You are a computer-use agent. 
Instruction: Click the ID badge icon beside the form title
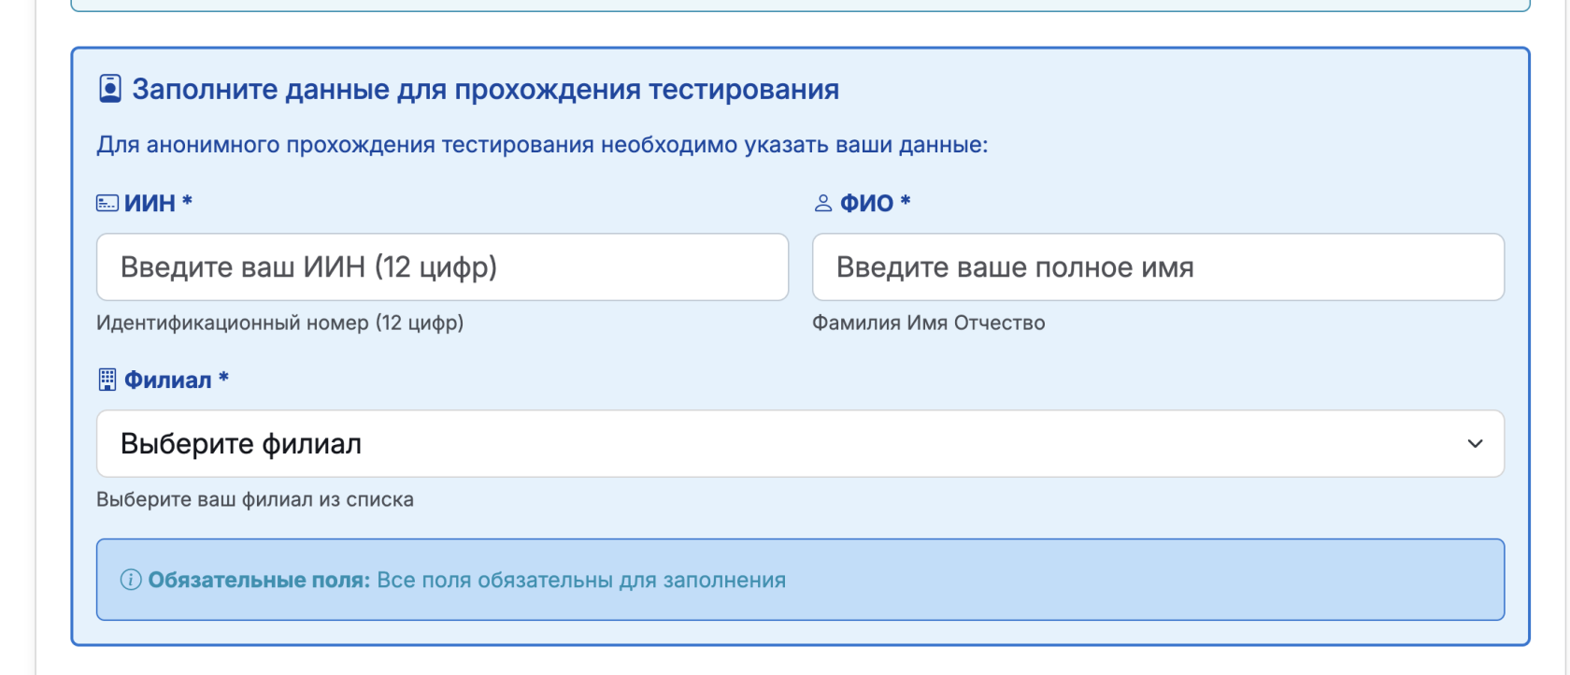[110, 89]
